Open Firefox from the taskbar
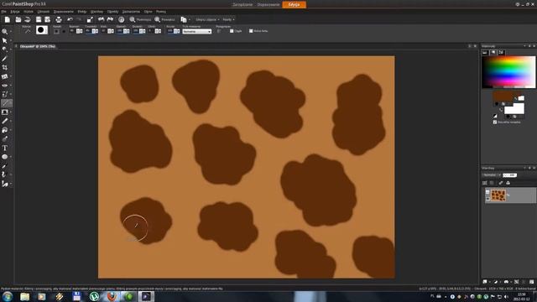This screenshot has height=302, width=537. click(112, 296)
